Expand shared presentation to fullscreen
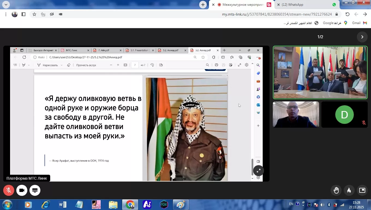371x210 pixels. point(258,171)
